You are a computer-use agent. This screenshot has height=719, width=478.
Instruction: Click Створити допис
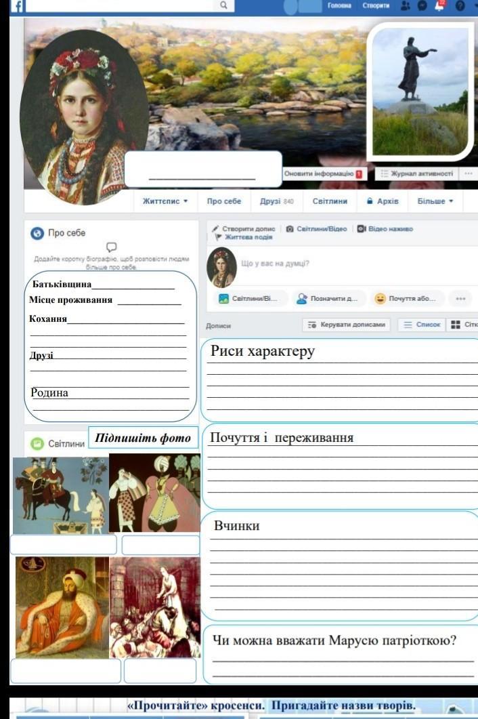click(x=244, y=229)
